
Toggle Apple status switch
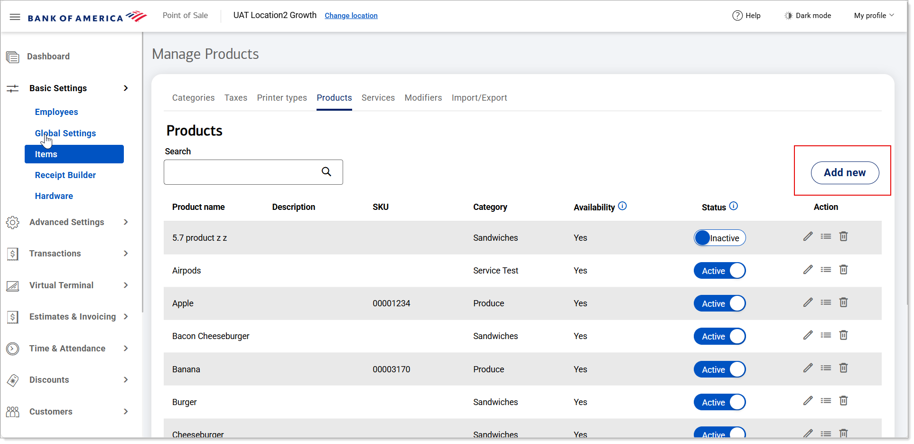click(x=719, y=303)
